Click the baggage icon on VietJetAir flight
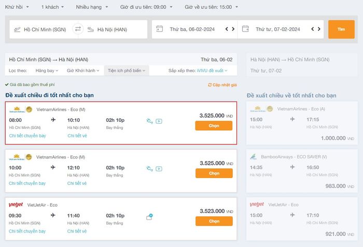 pos(149,216)
